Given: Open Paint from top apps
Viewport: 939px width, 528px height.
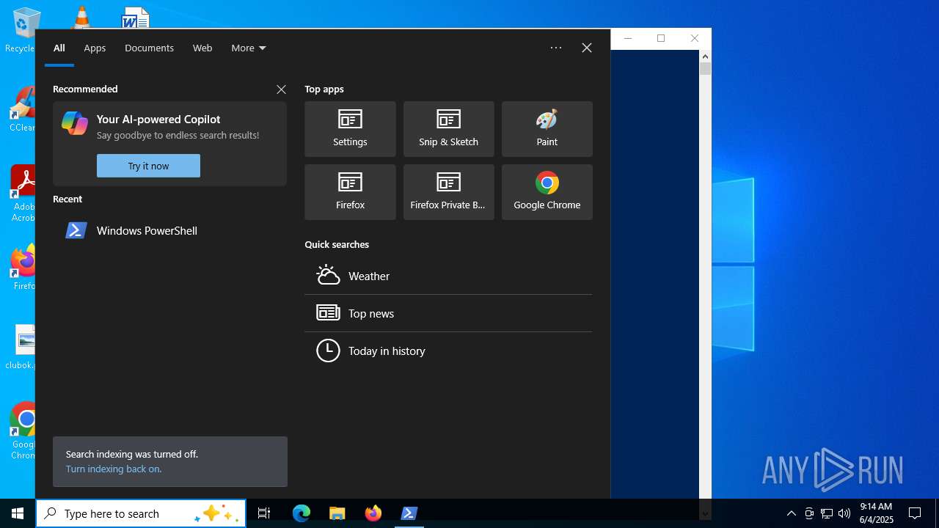Looking at the screenshot, I should click(547, 129).
